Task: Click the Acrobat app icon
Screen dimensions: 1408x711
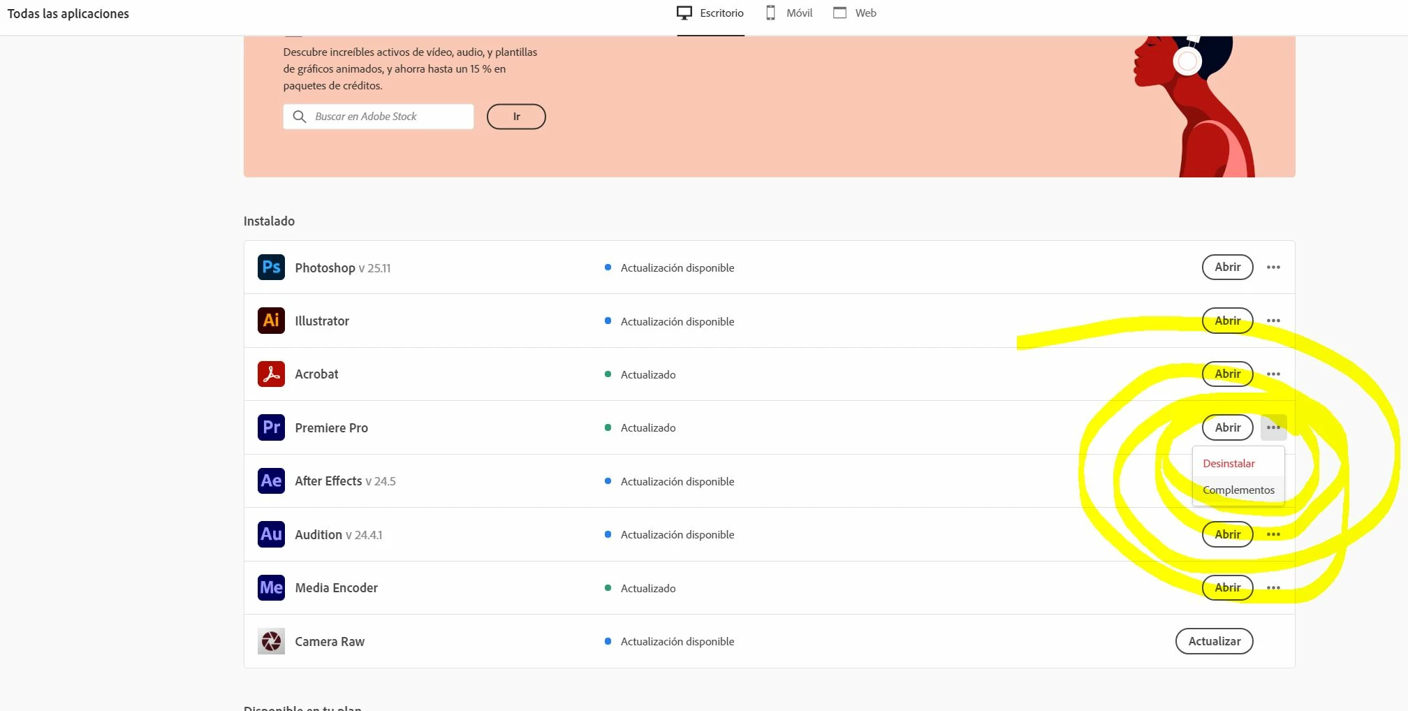Action: (271, 374)
